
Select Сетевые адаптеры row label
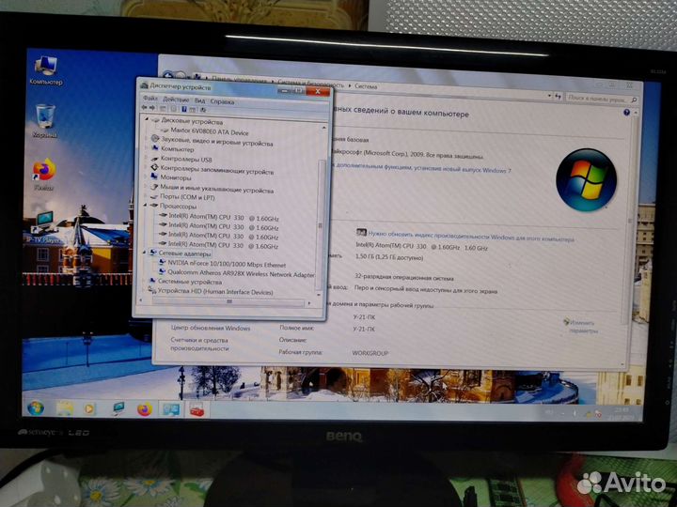pos(184,253)
